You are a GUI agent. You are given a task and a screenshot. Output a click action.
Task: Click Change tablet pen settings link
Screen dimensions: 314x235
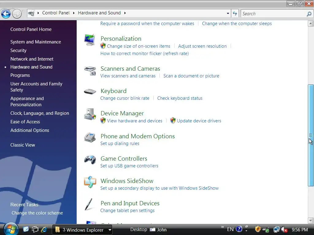tap(127, 211)
